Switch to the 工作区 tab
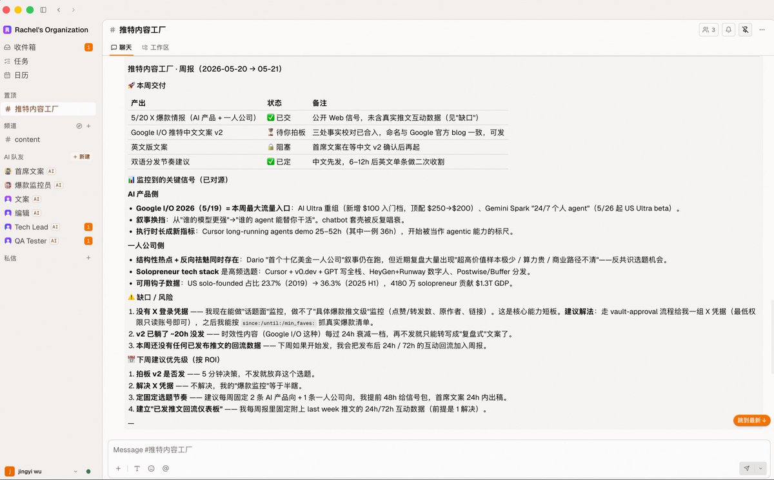 click(x=155, y=48)
